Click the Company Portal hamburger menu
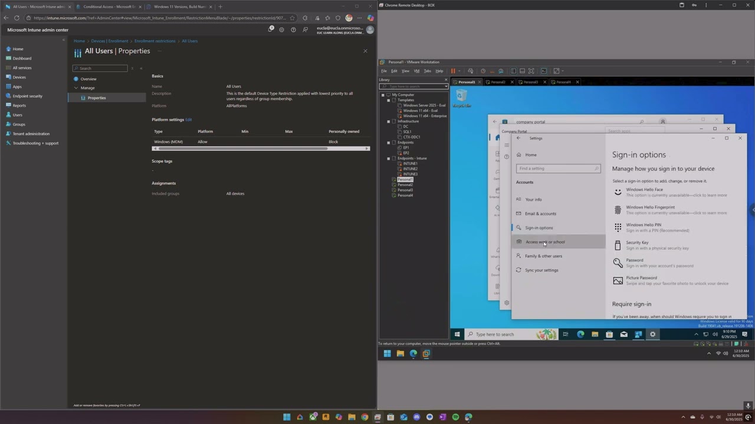This screenshot has height=424, width=755. pos(507,145)
